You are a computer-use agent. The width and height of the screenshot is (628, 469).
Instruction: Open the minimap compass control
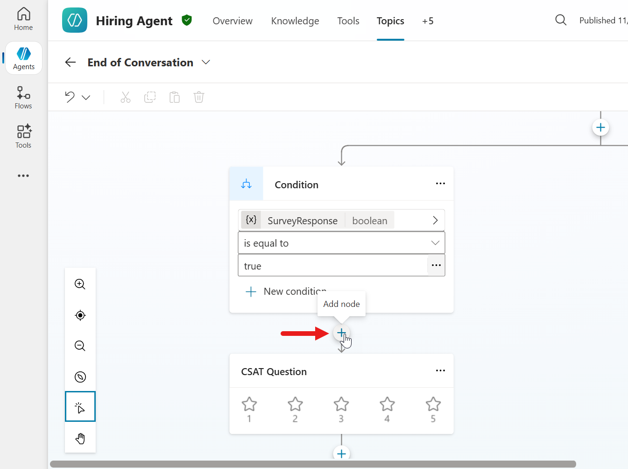80,377
